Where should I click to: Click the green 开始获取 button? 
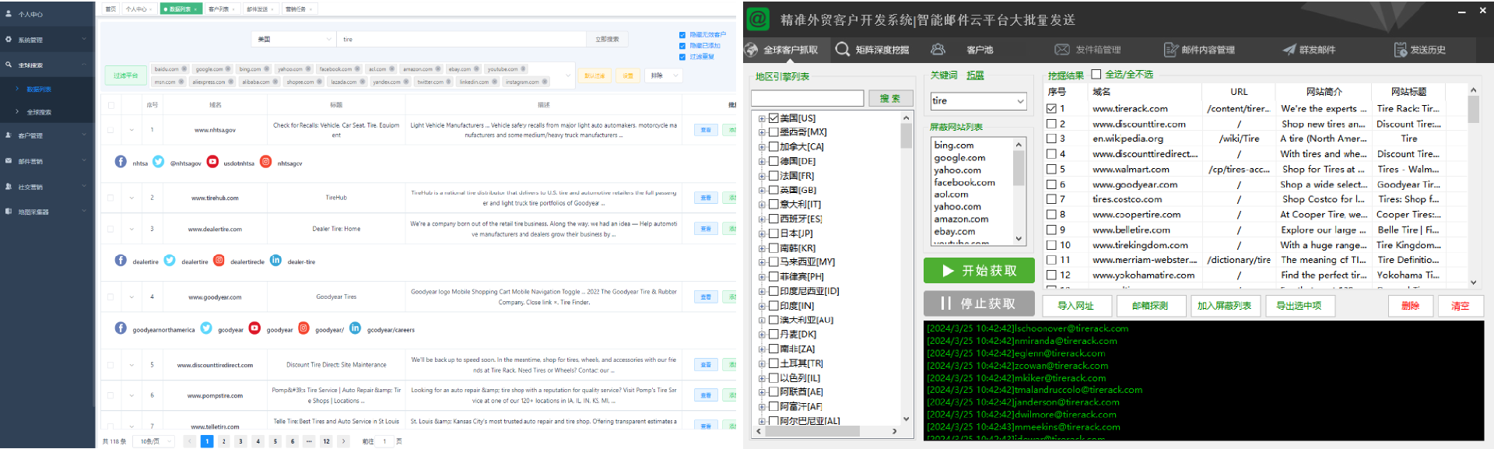click(979, 271)
